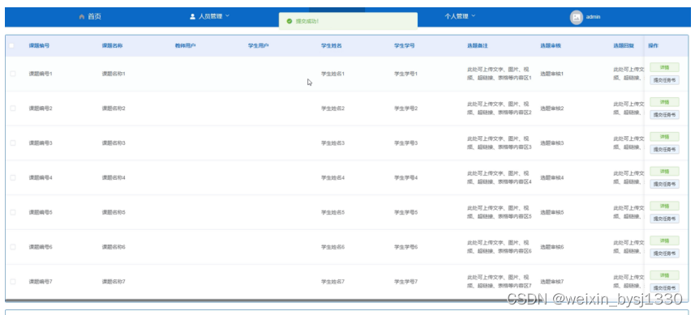Check the checkbox for row 课题编号6
The image size is (695, 315).
pyautogui.click(x=12, y=247)
